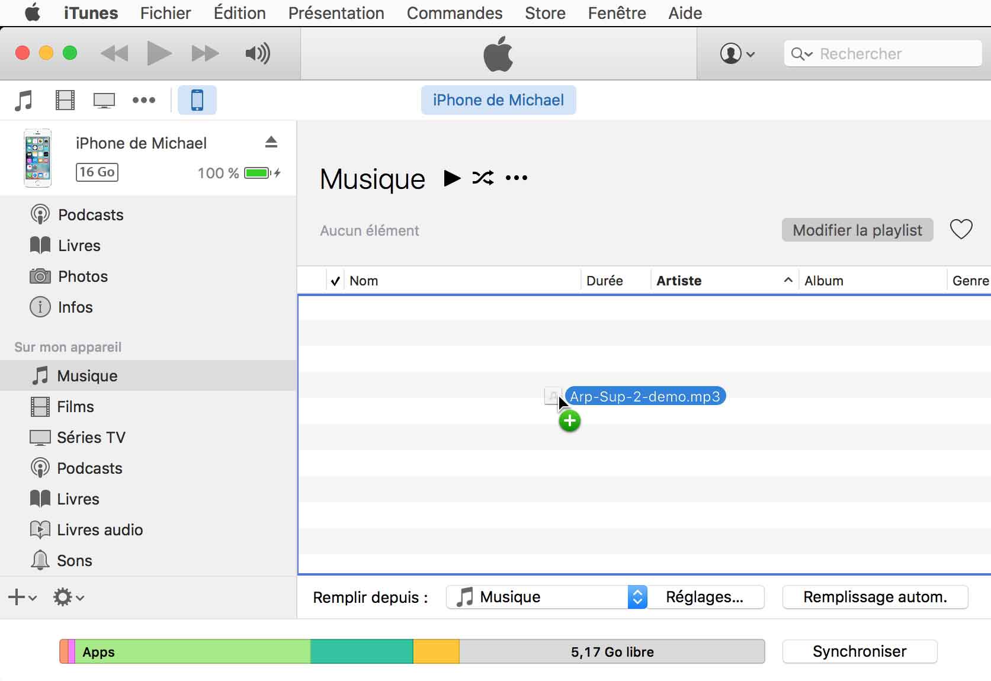Skip forward to next track

point(205,53)
